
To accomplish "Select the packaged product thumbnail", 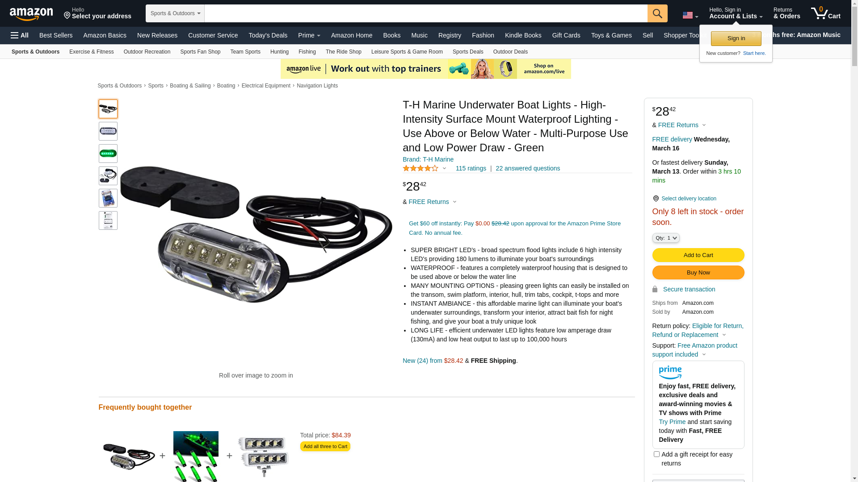I will [108, 198].
